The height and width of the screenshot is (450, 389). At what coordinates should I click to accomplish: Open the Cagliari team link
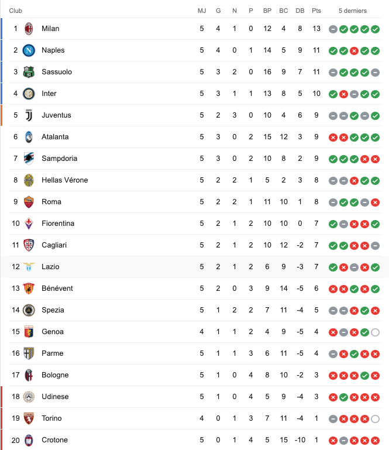[x=54, y=245]
